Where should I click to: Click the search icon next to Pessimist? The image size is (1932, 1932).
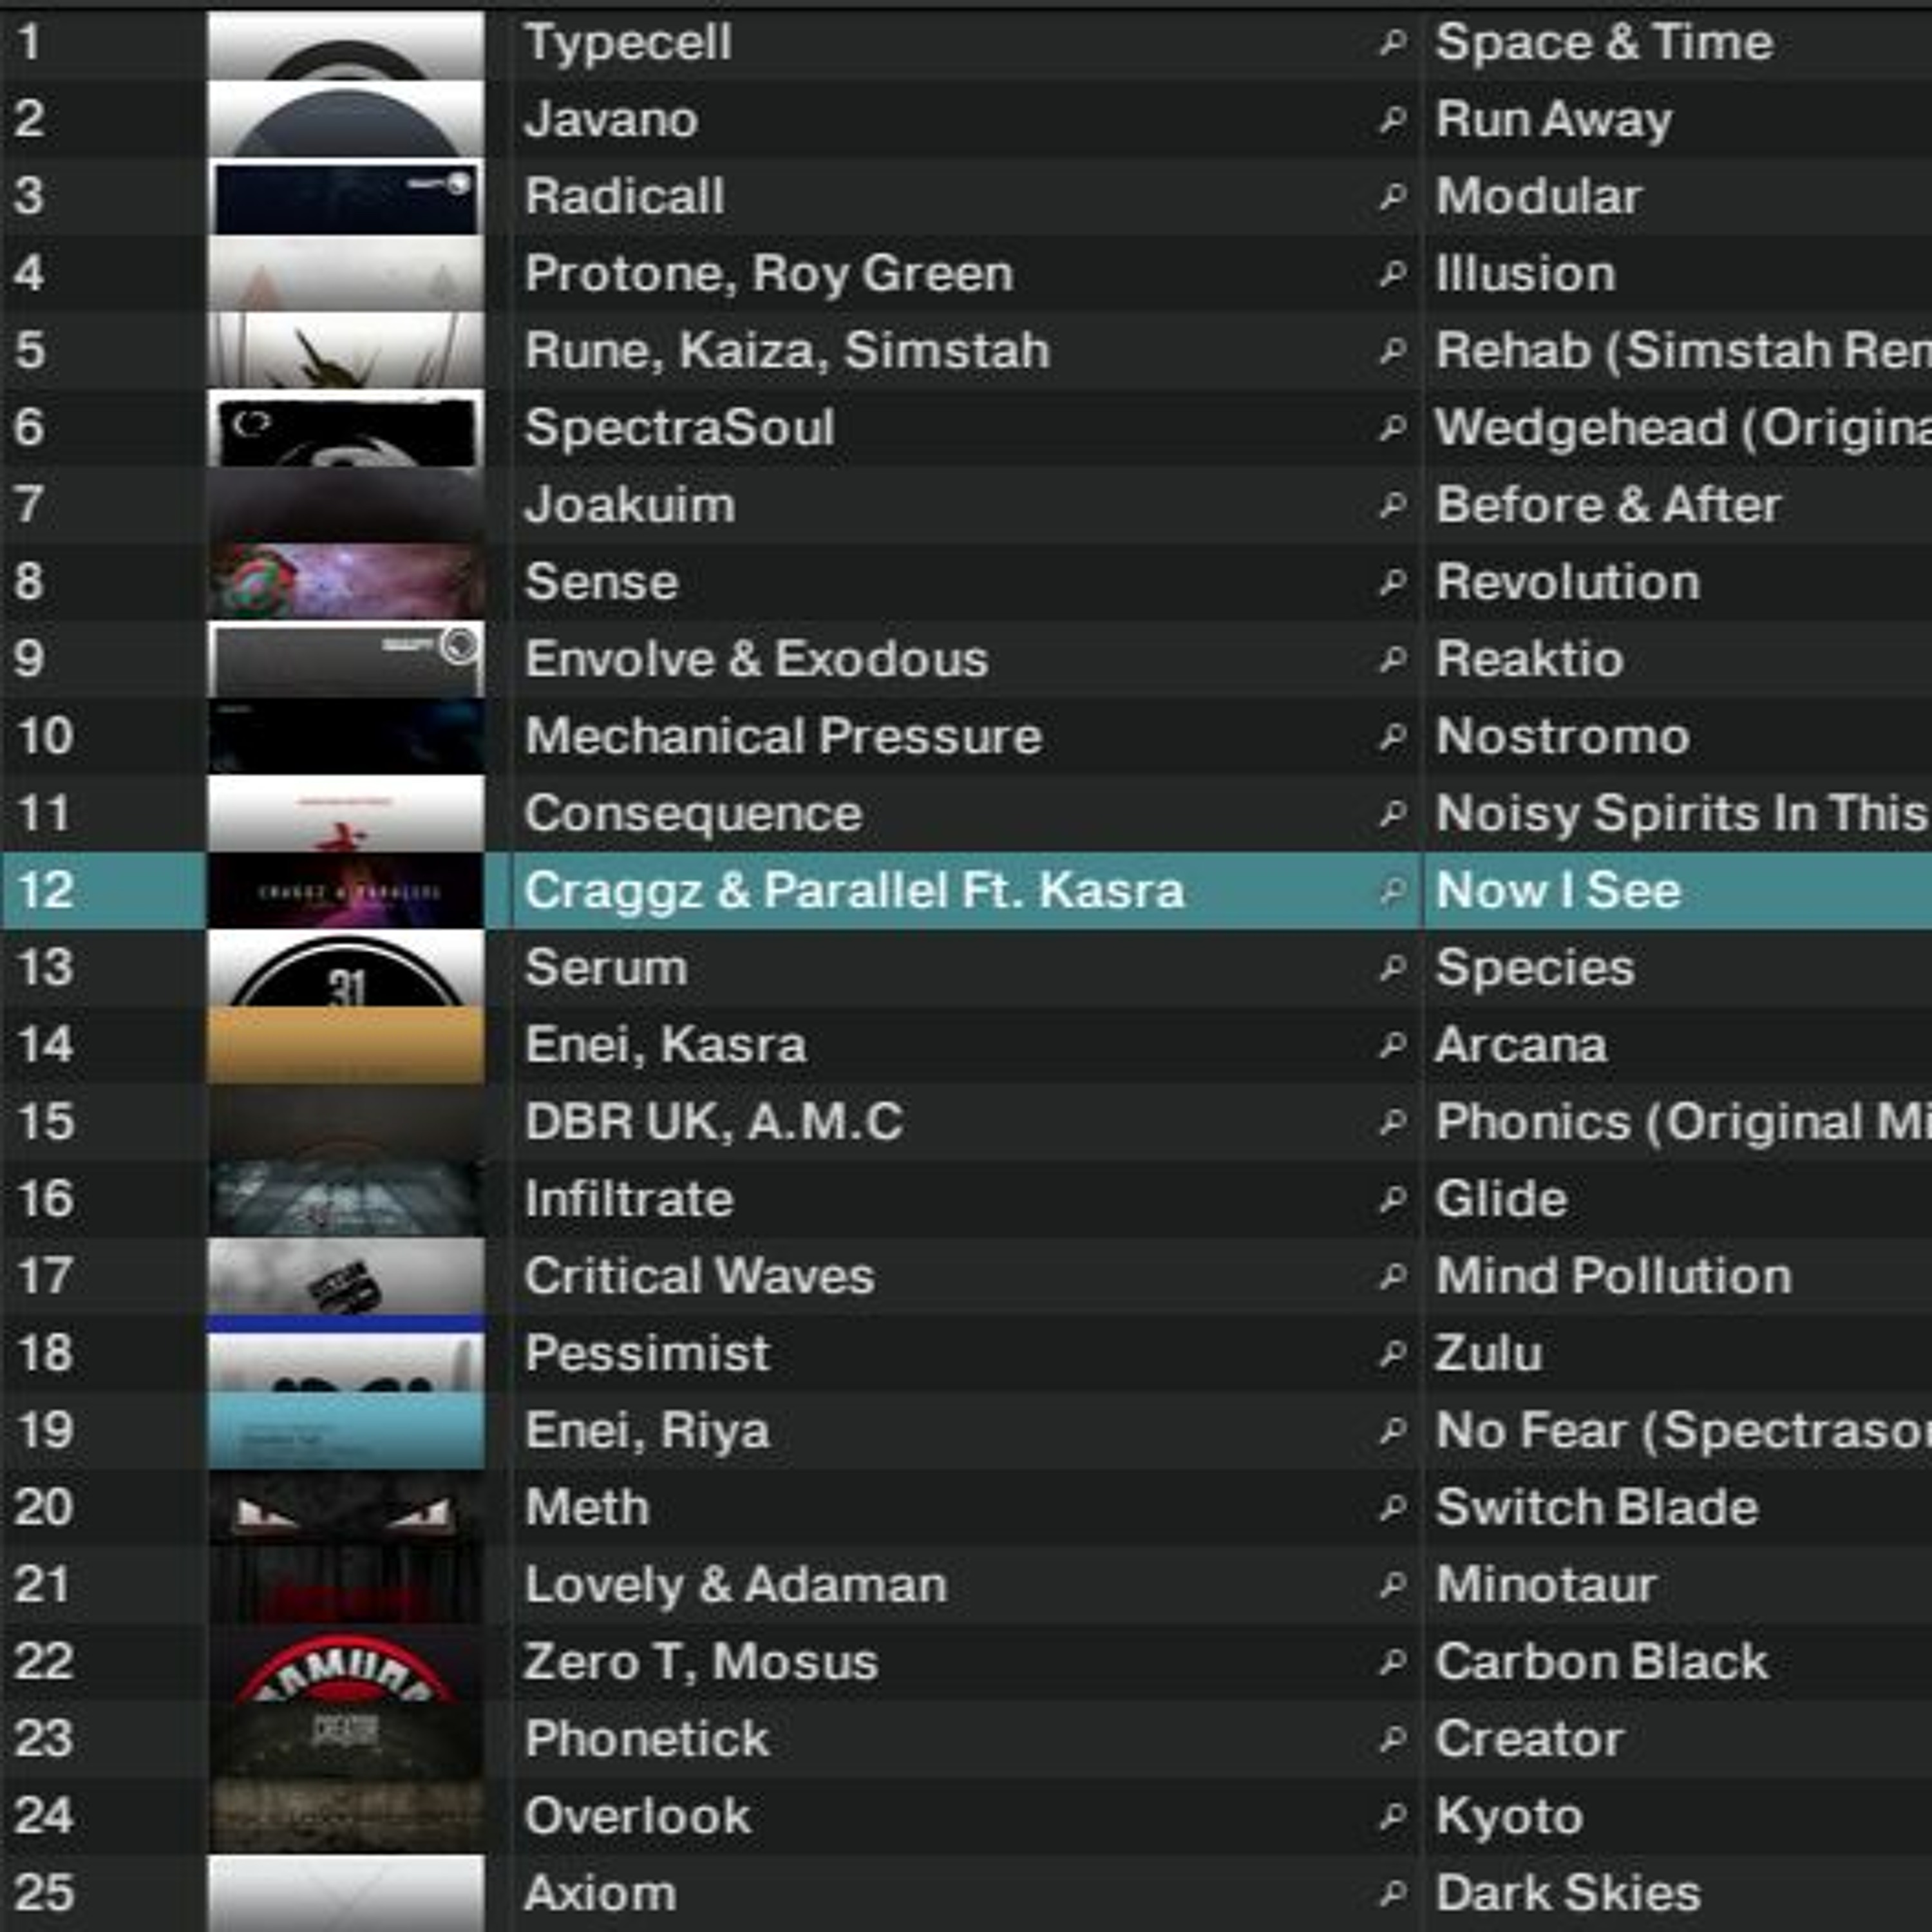(x=1392, y=1353)
